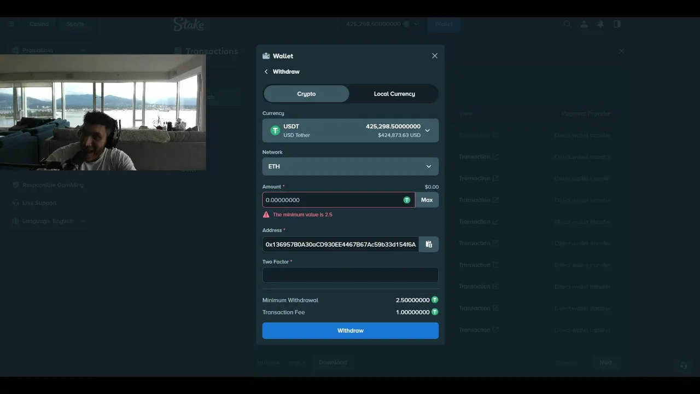Screen dimensions: 700x394
Task: Click the red warning icon under Amount
Action: (x=266, y=215)
